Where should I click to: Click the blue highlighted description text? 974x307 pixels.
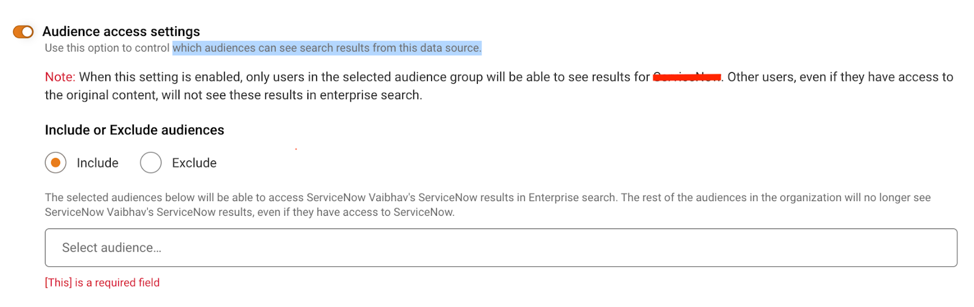[327, 48]
